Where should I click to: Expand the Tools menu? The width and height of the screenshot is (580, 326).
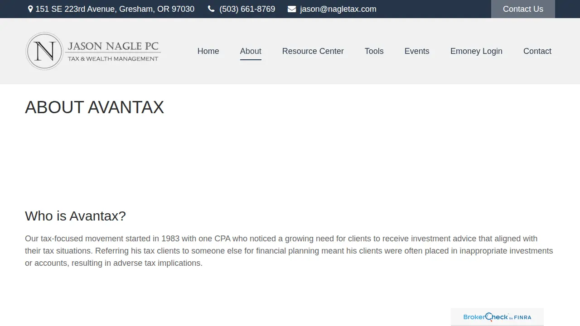pos(374,51)
